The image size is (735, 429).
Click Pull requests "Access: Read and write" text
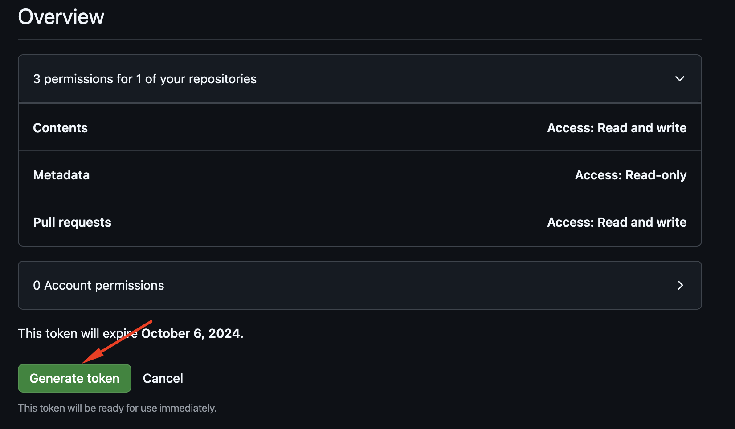(617, 222)
